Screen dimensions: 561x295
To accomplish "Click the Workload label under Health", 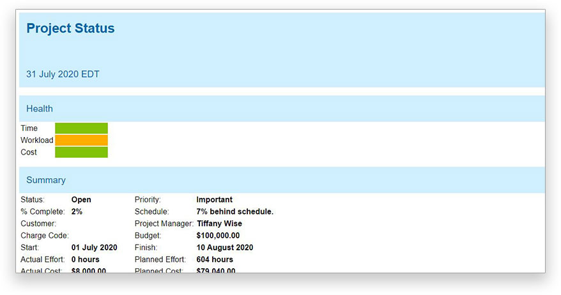I will (x=37, y=140).
